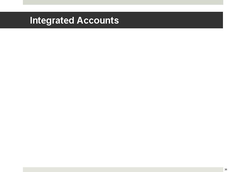Click the slide number 36

(226, 170)
